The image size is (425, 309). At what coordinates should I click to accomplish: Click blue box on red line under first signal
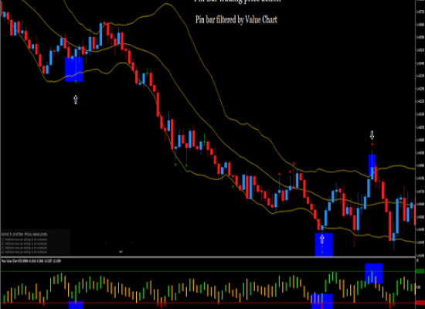76,305
